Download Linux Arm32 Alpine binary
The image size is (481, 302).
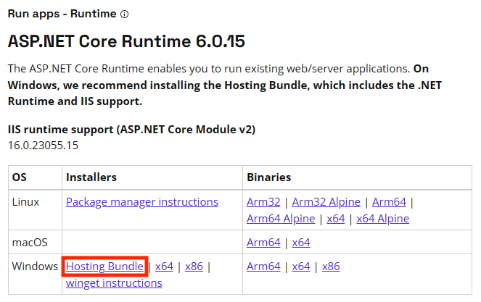pyautogui.click(x=326, y=202)
